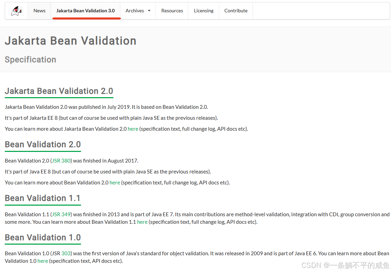
Task: Follow 'here' link for Bean Validation 2.0
Action: 115,183
